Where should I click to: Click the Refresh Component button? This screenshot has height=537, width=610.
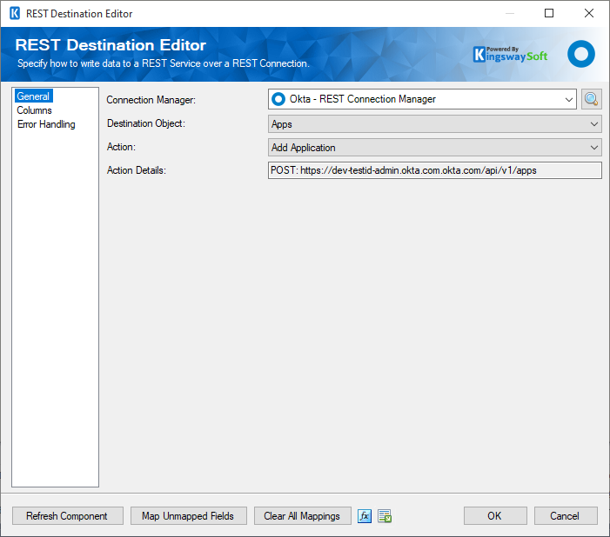click(68, 516)
